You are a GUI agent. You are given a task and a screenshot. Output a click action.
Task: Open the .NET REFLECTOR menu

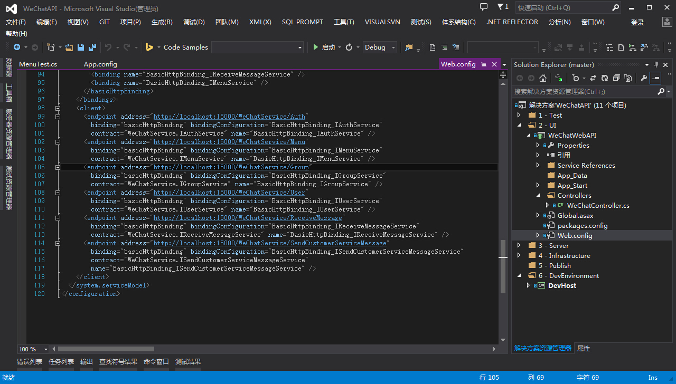tap(512, 22)
